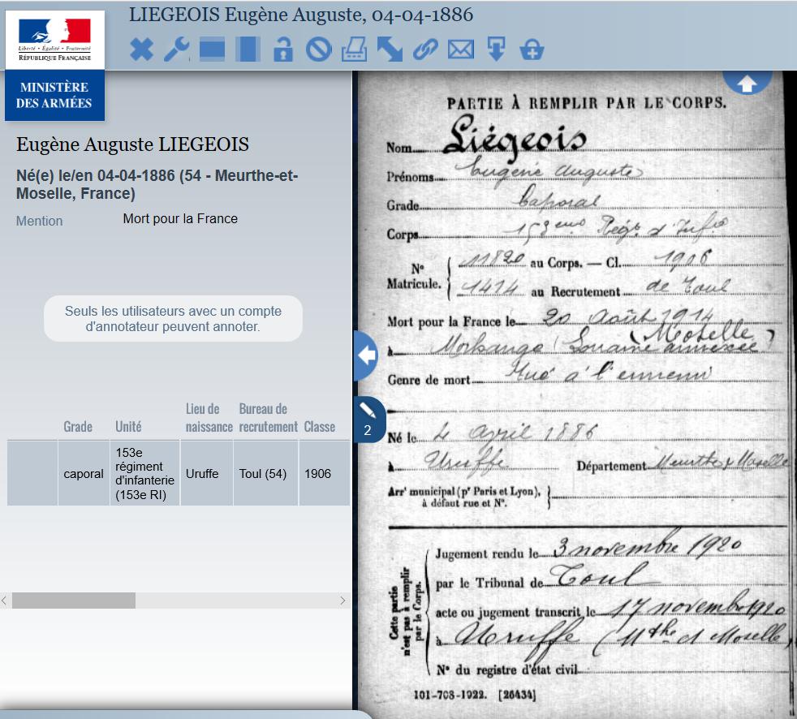Image resolution: width=797 pixels, height=719 pixels.
Task: Click the padlock with plus icon
Action: (532, 50)
